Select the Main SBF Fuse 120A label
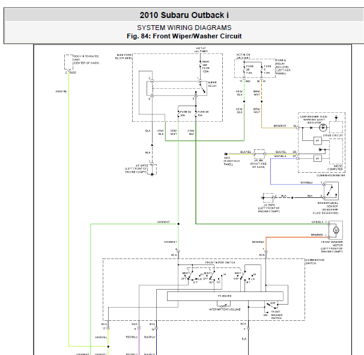The height and width of the screenshot is (355, 364). pos(205,67)
